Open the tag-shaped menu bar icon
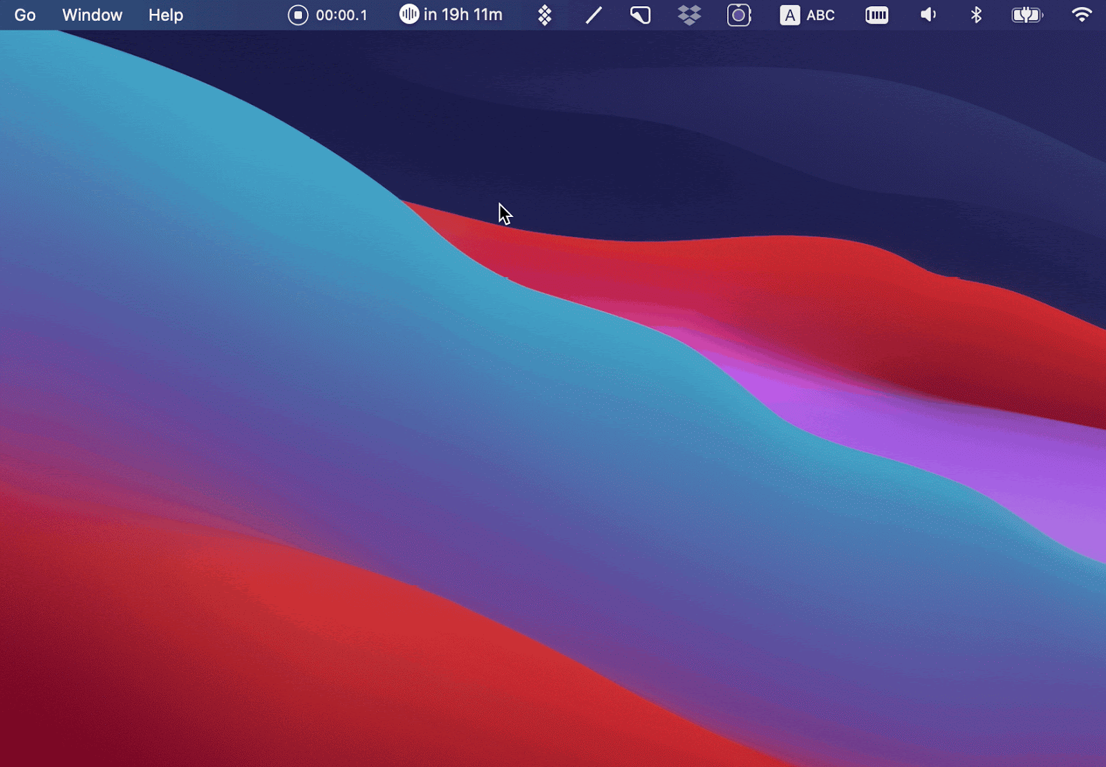 click(640, 15)
